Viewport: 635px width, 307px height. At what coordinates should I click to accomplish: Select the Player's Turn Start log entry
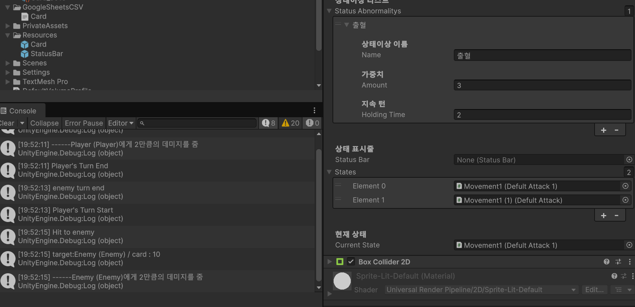click(157, 214)
